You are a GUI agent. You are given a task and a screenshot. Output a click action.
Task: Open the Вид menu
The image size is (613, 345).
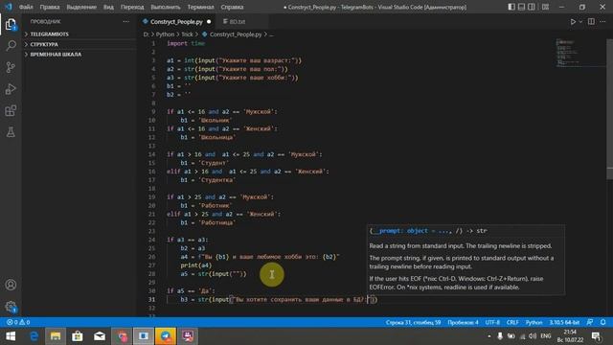pos(108,7)
